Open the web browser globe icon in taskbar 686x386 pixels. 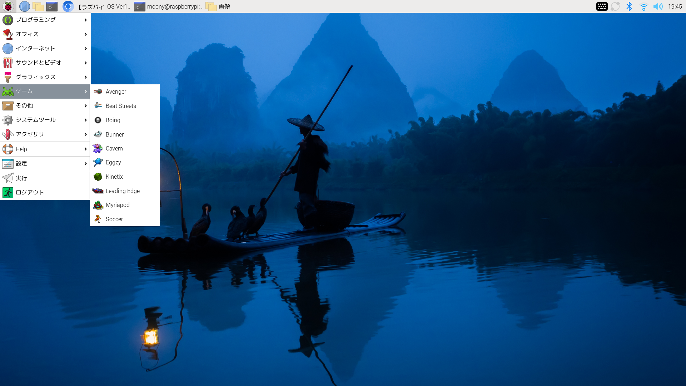[x=24, y=6]
